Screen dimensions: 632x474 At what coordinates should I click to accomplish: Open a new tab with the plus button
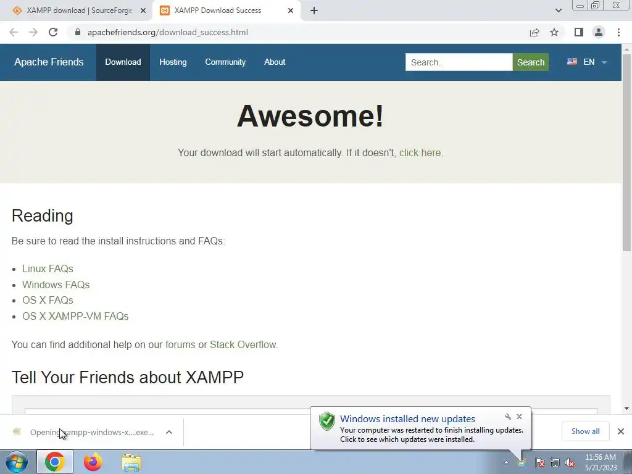click(x=314, y=10)
